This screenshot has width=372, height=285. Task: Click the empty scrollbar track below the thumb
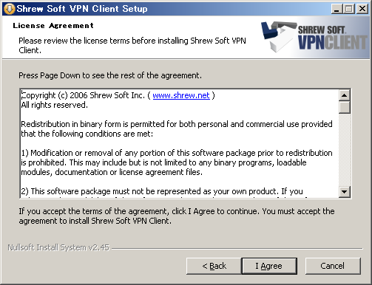(x=345, y=150)
